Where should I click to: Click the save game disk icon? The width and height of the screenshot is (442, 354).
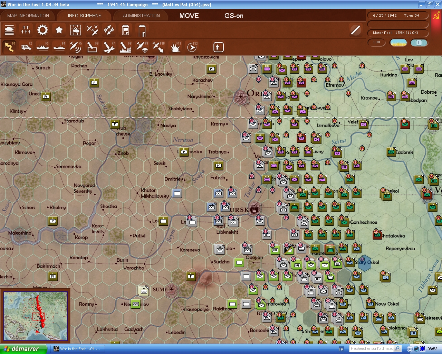click(x=125, y=30)
